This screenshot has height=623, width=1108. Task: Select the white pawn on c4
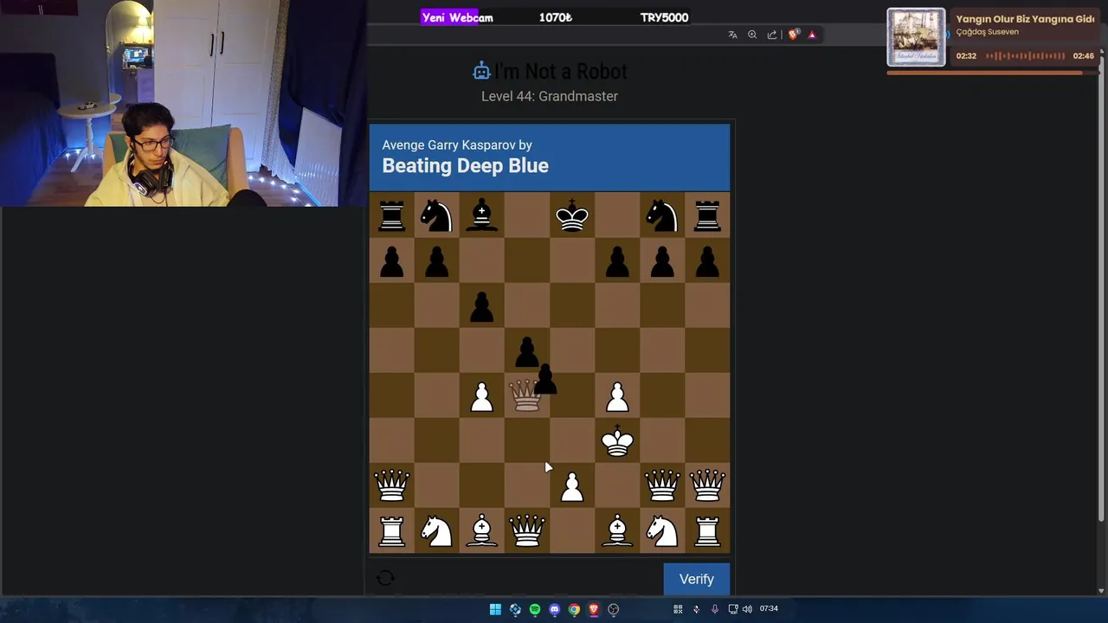pos(482,398)
